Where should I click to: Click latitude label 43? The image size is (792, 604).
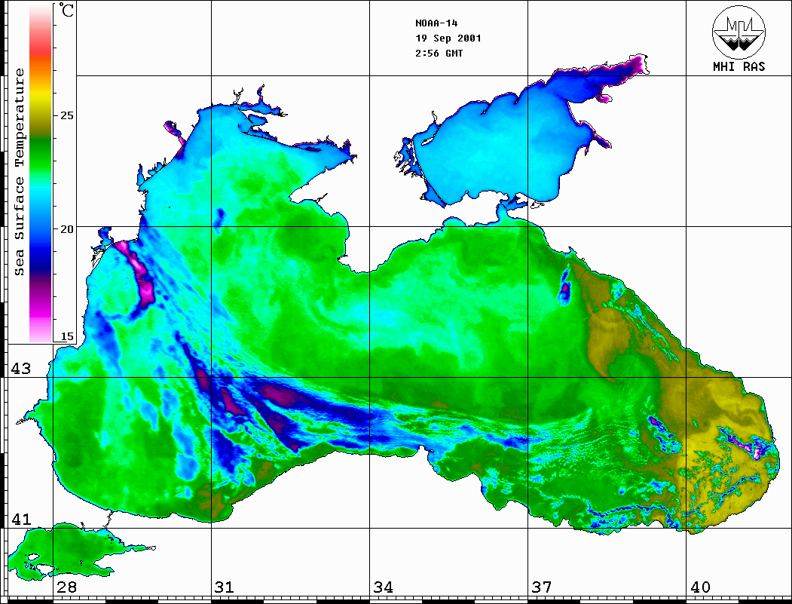point(20,369)
